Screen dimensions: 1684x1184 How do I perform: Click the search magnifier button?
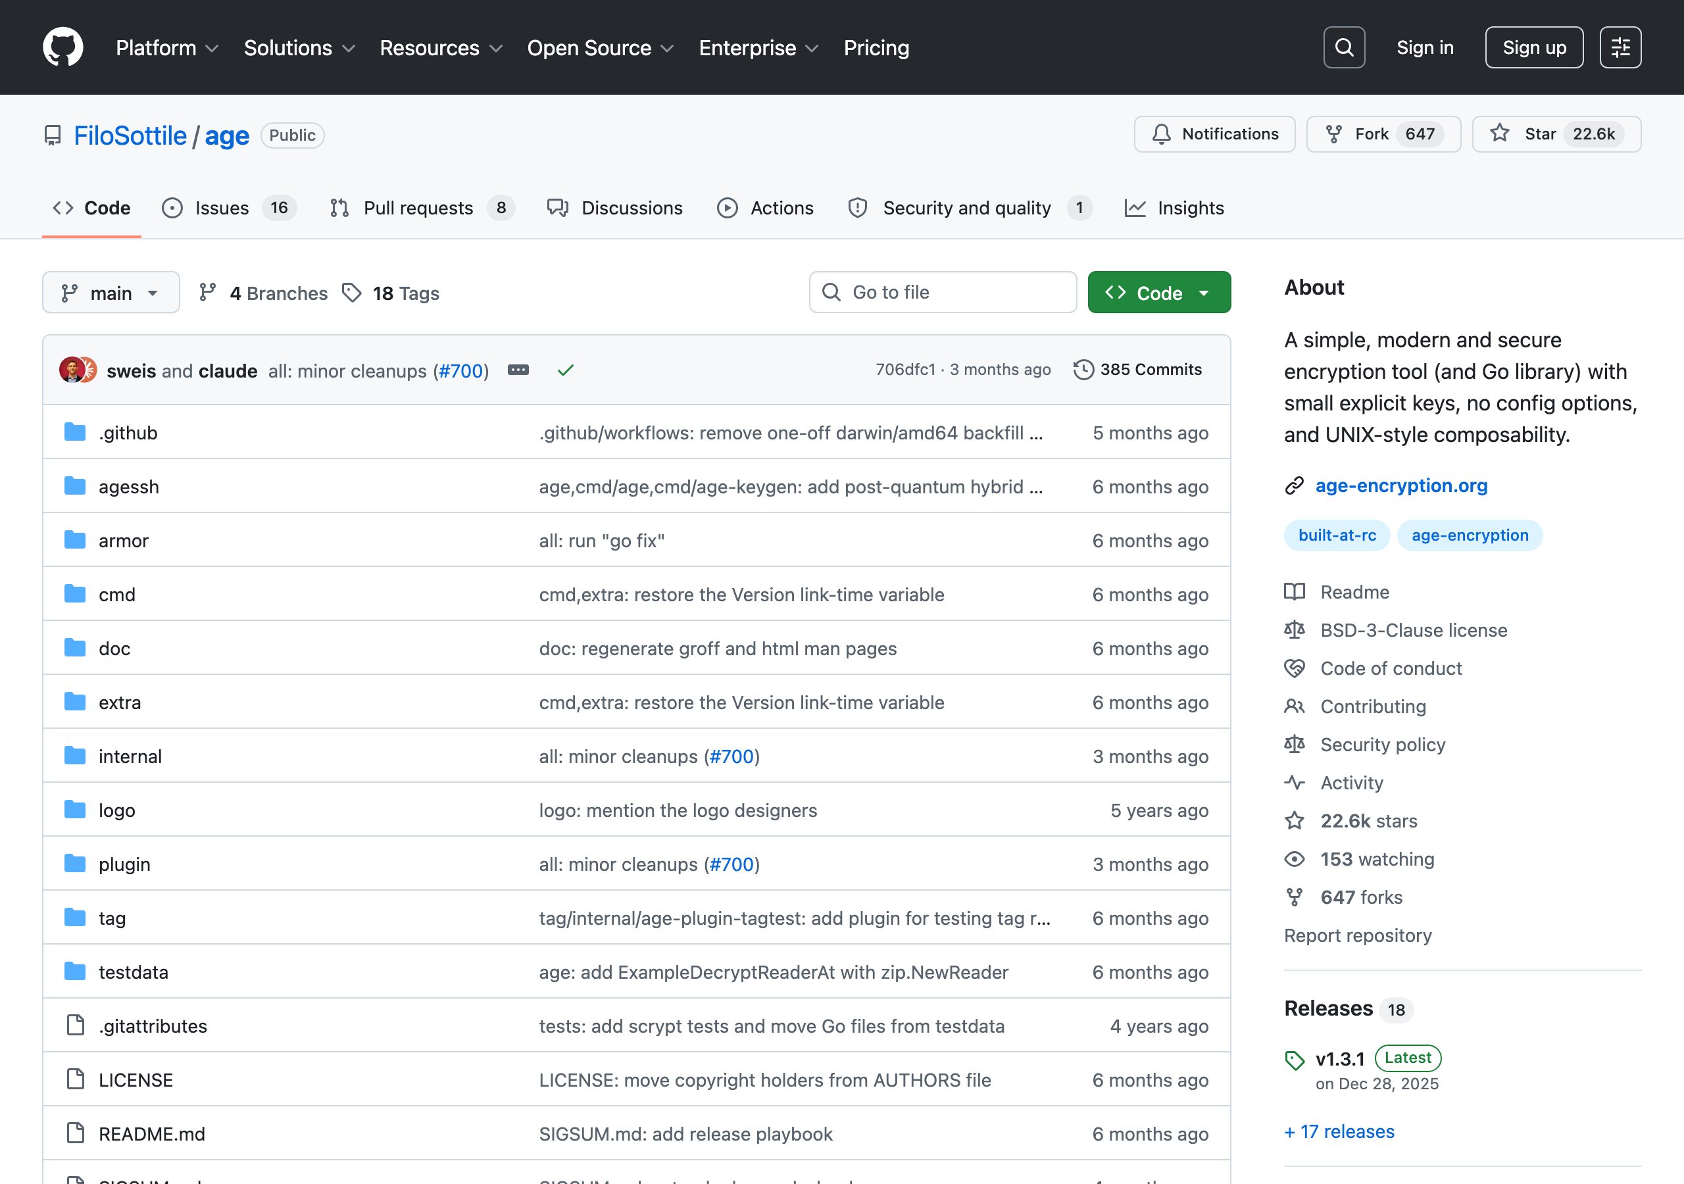click(x=1344, y=47)
